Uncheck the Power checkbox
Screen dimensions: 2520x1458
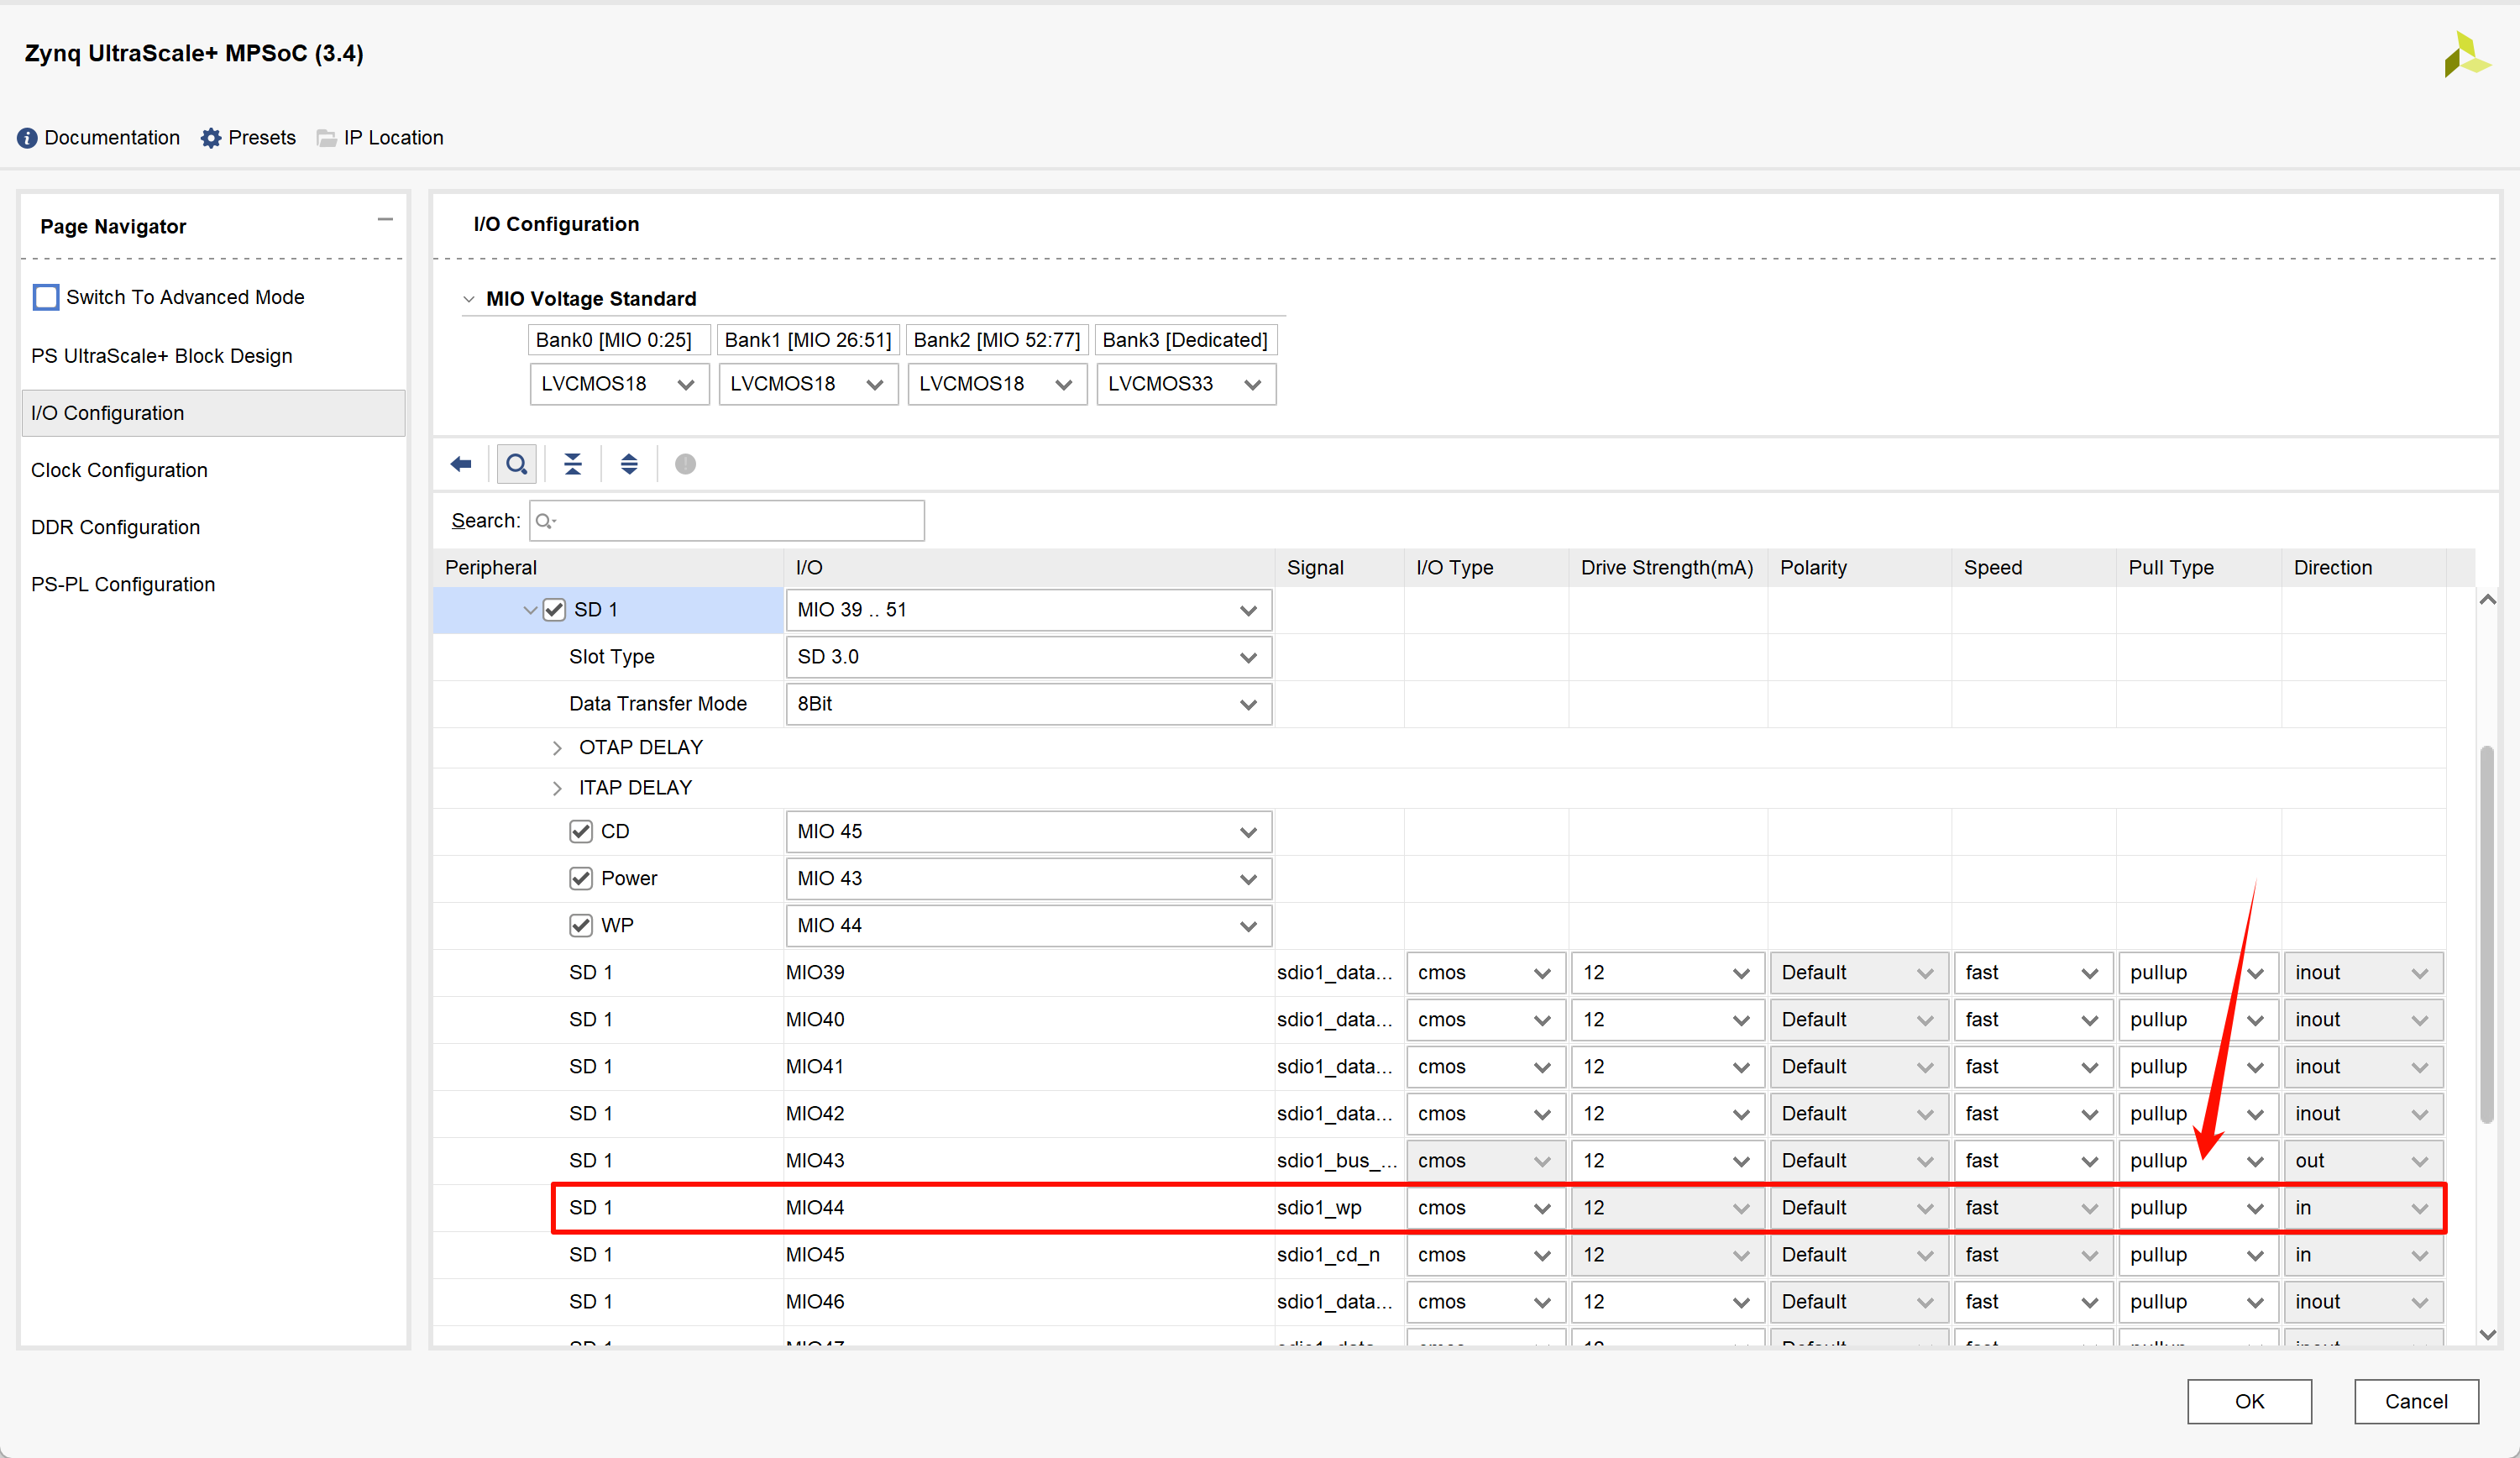(x=581, y=879)
